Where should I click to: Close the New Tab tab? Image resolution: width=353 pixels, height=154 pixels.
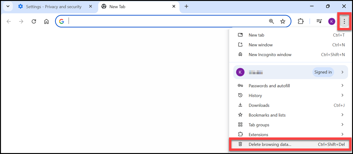tap(174, 6)
